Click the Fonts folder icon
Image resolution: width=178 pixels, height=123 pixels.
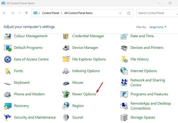click(x=8, y=71)
